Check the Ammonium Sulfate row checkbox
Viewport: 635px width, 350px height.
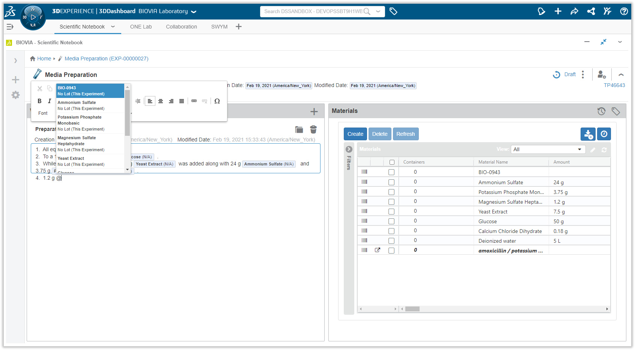pyautogui.click(x=391, y=182)
